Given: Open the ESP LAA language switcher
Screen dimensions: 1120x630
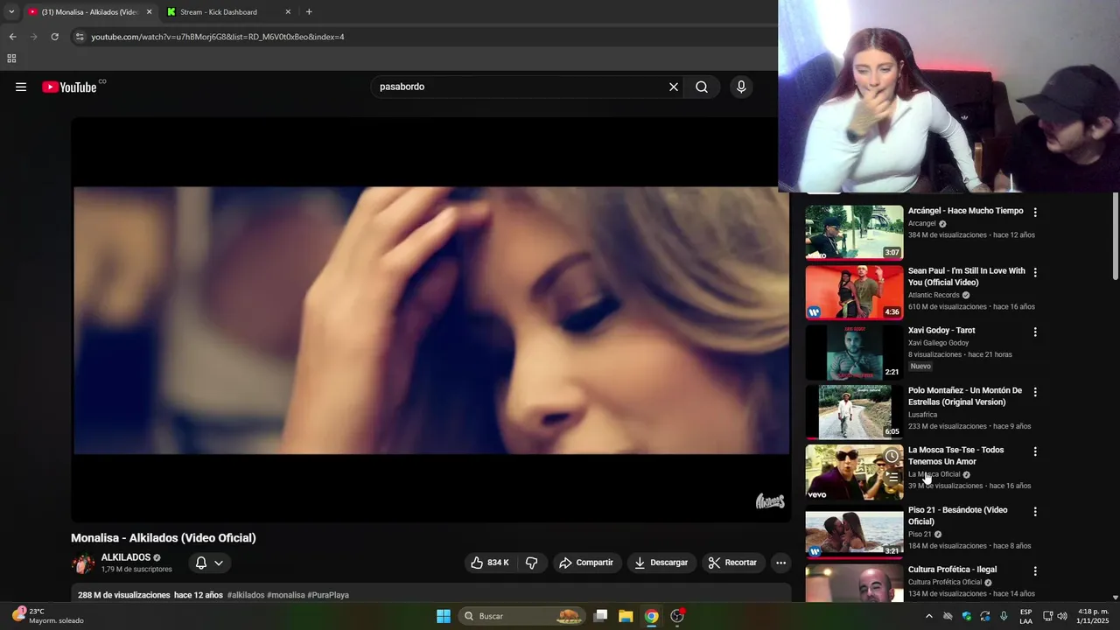Looking at the screenshot, I should pyautogui.click(x=1025, y=616).
